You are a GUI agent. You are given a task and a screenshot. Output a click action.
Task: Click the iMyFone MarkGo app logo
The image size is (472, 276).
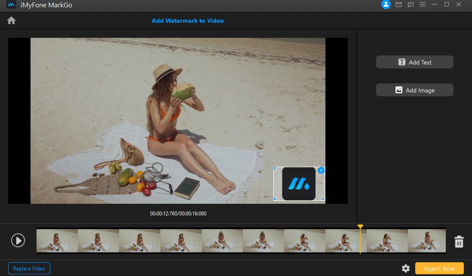[12, 5]
